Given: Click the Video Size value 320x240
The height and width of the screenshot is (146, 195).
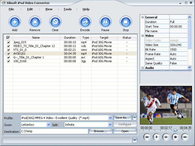Looking at the screenshot, I should tap(178, 45).
